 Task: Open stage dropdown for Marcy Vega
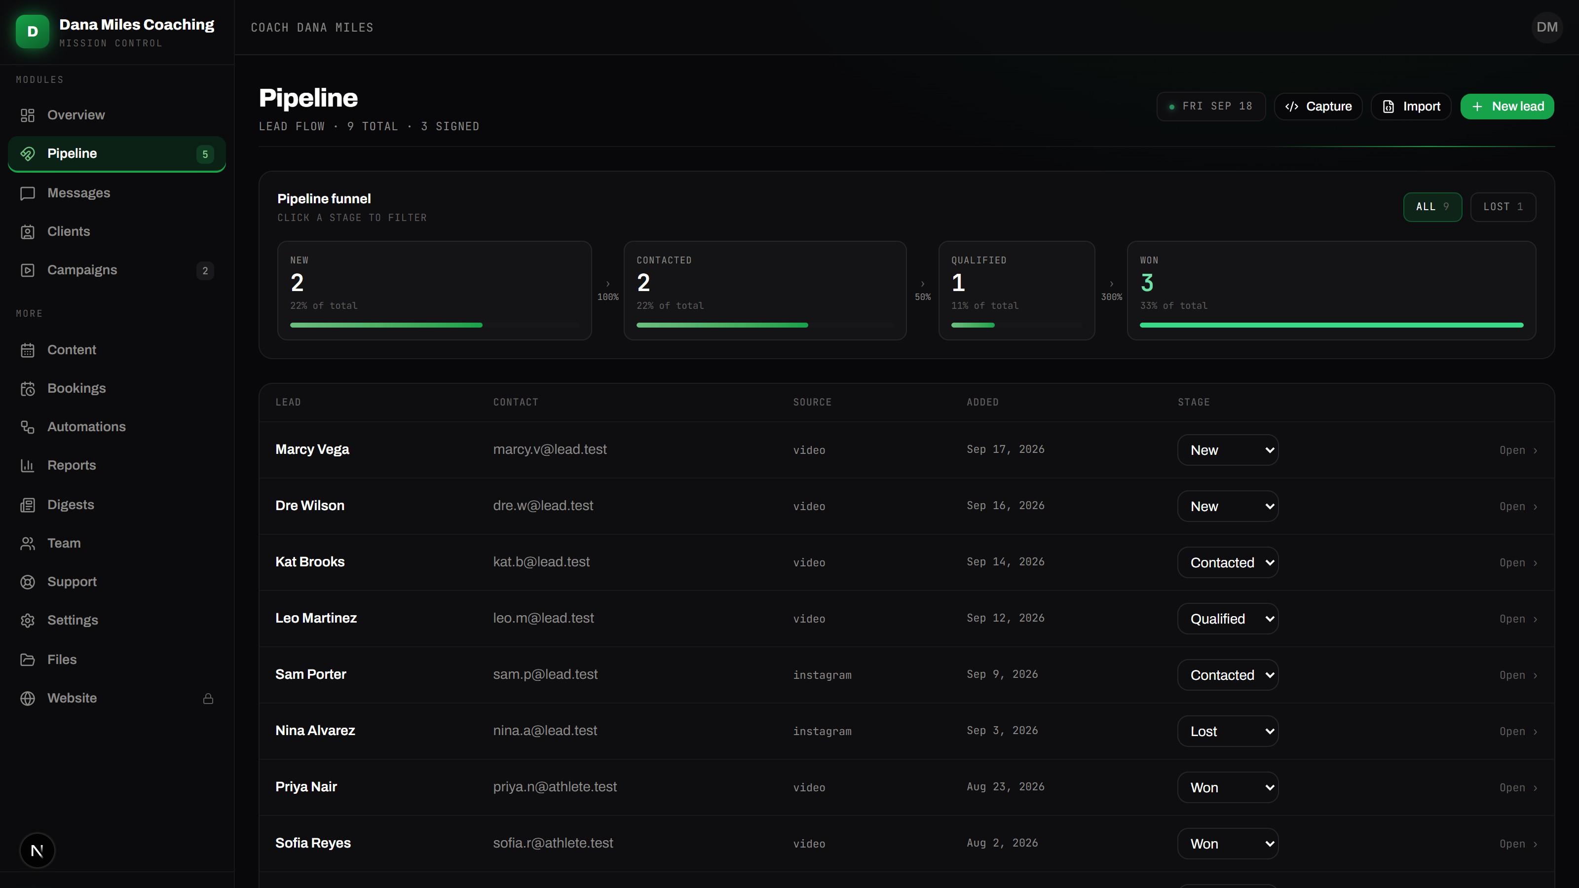point(1228,450)
